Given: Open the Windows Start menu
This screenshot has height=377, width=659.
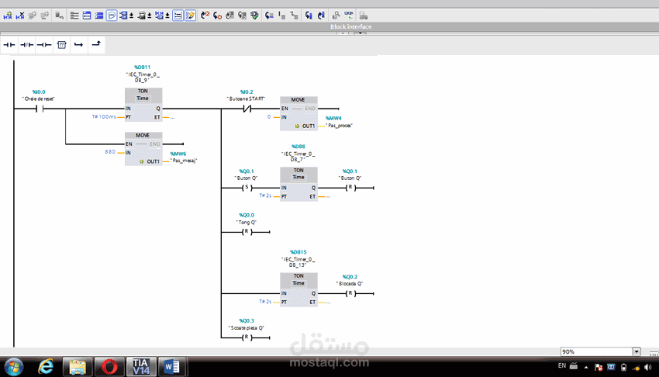Looking at the screenshot, I should pyautogui.click(x=13, y=367).
